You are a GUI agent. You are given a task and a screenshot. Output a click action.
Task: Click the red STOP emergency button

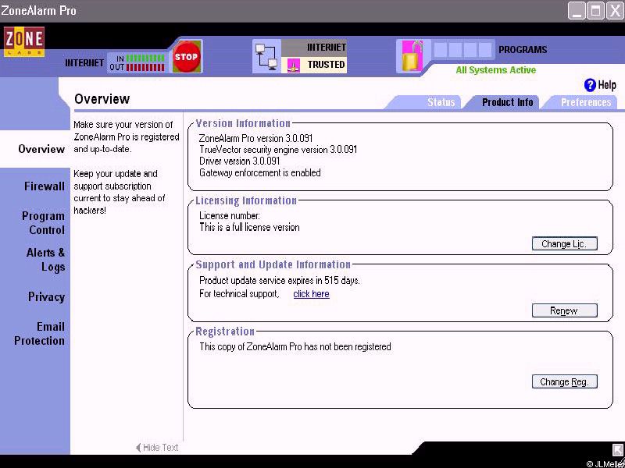[x=186, y=57]
